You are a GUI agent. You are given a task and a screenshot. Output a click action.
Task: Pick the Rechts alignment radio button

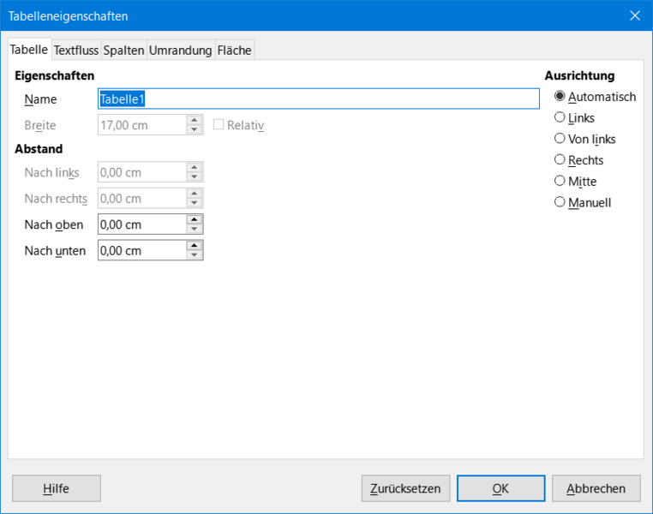pos(578,160)
